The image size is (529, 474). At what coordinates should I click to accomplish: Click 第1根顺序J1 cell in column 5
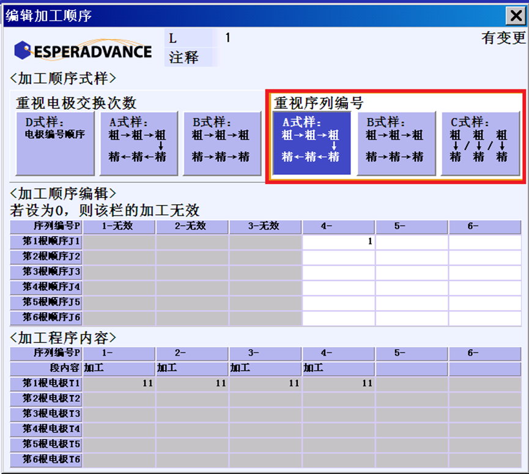[x=412, y=242]
